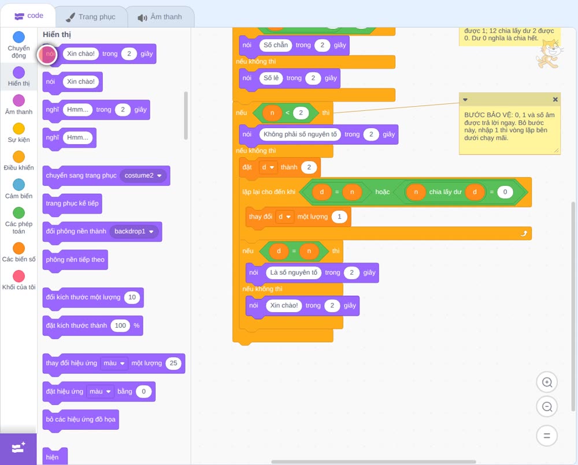Click the size percent value 100 field

(120, 325)
